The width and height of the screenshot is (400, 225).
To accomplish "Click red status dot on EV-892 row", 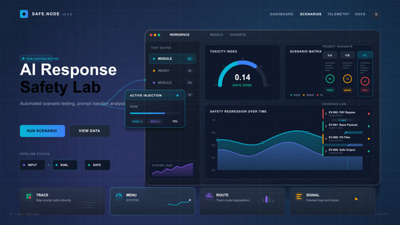I will click(x=369, y=114).
